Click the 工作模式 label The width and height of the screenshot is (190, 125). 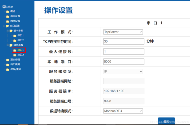[x=60, y=32]
